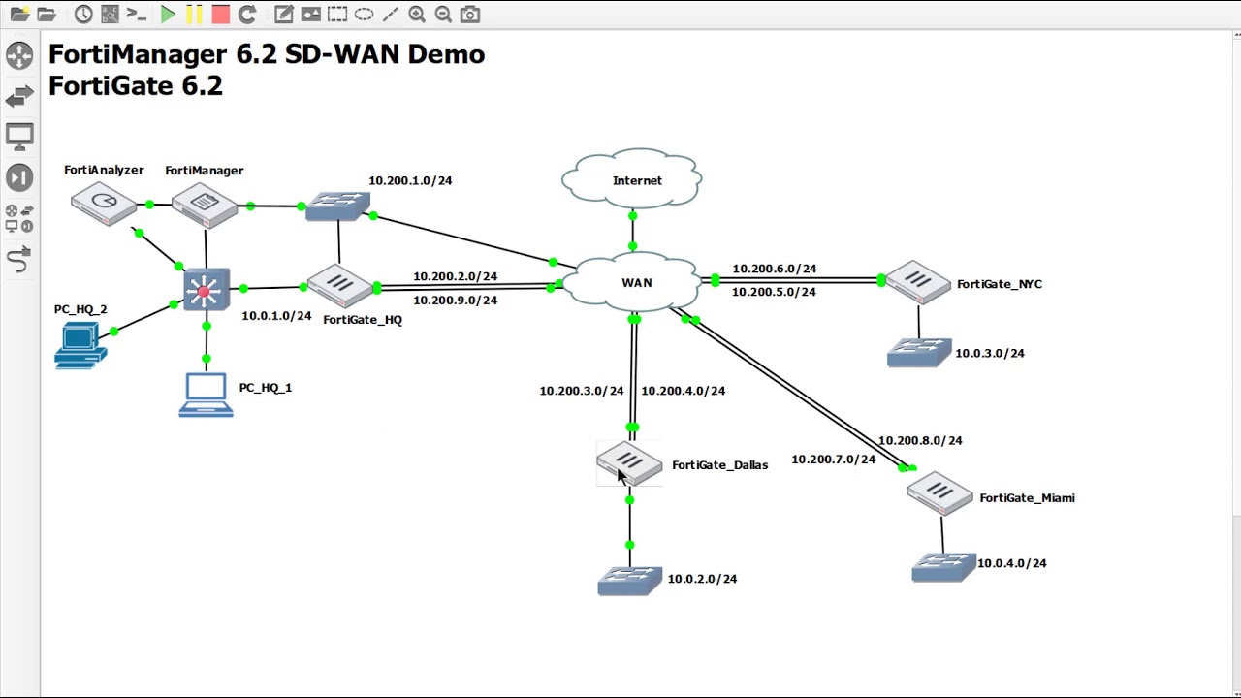Screen dimensions: 1241x698
Task: Select the FortiGate_Miami firewall node
Action: pos(939,492)
